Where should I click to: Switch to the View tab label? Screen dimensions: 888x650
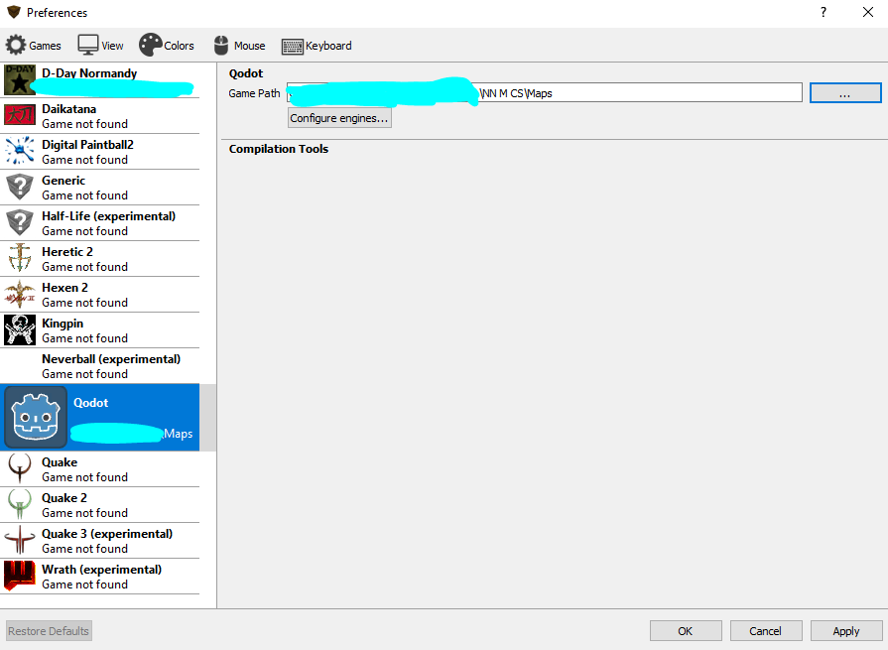point(112,46)
